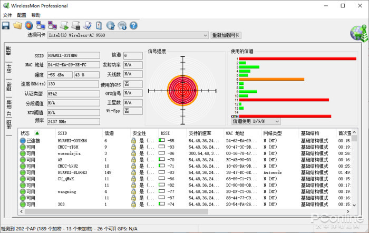Click the lock icon in the AB row
This screenshot has width=369, height=233.
pyautogui.click(x=133, y=160)
